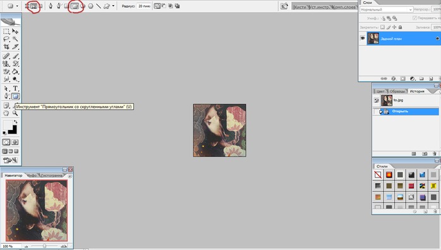Create new snapshot camera icon in History panel
Image resolution: width=441 pixels, height=250 pixels.
425,154
